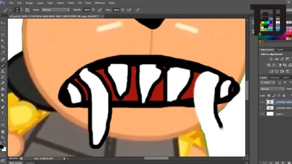Viewport: 292px width, 164px height.
Task: Open the Flow slider dropdown arrow
Action: click(123, 10)
